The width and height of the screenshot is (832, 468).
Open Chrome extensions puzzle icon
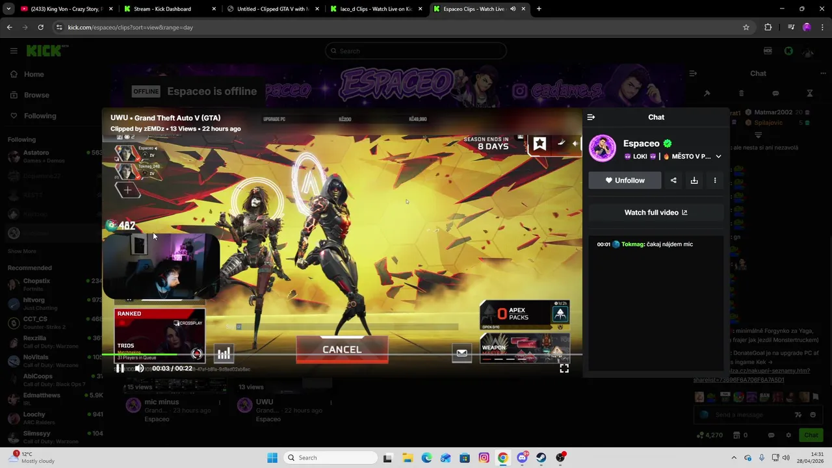(x=768, y=27)
